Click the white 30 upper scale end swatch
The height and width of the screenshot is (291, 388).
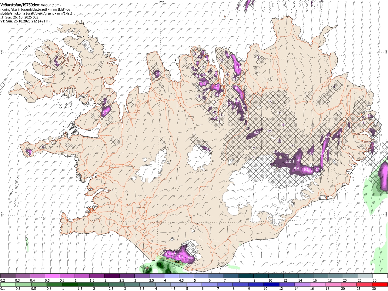[x=380, y=276]
